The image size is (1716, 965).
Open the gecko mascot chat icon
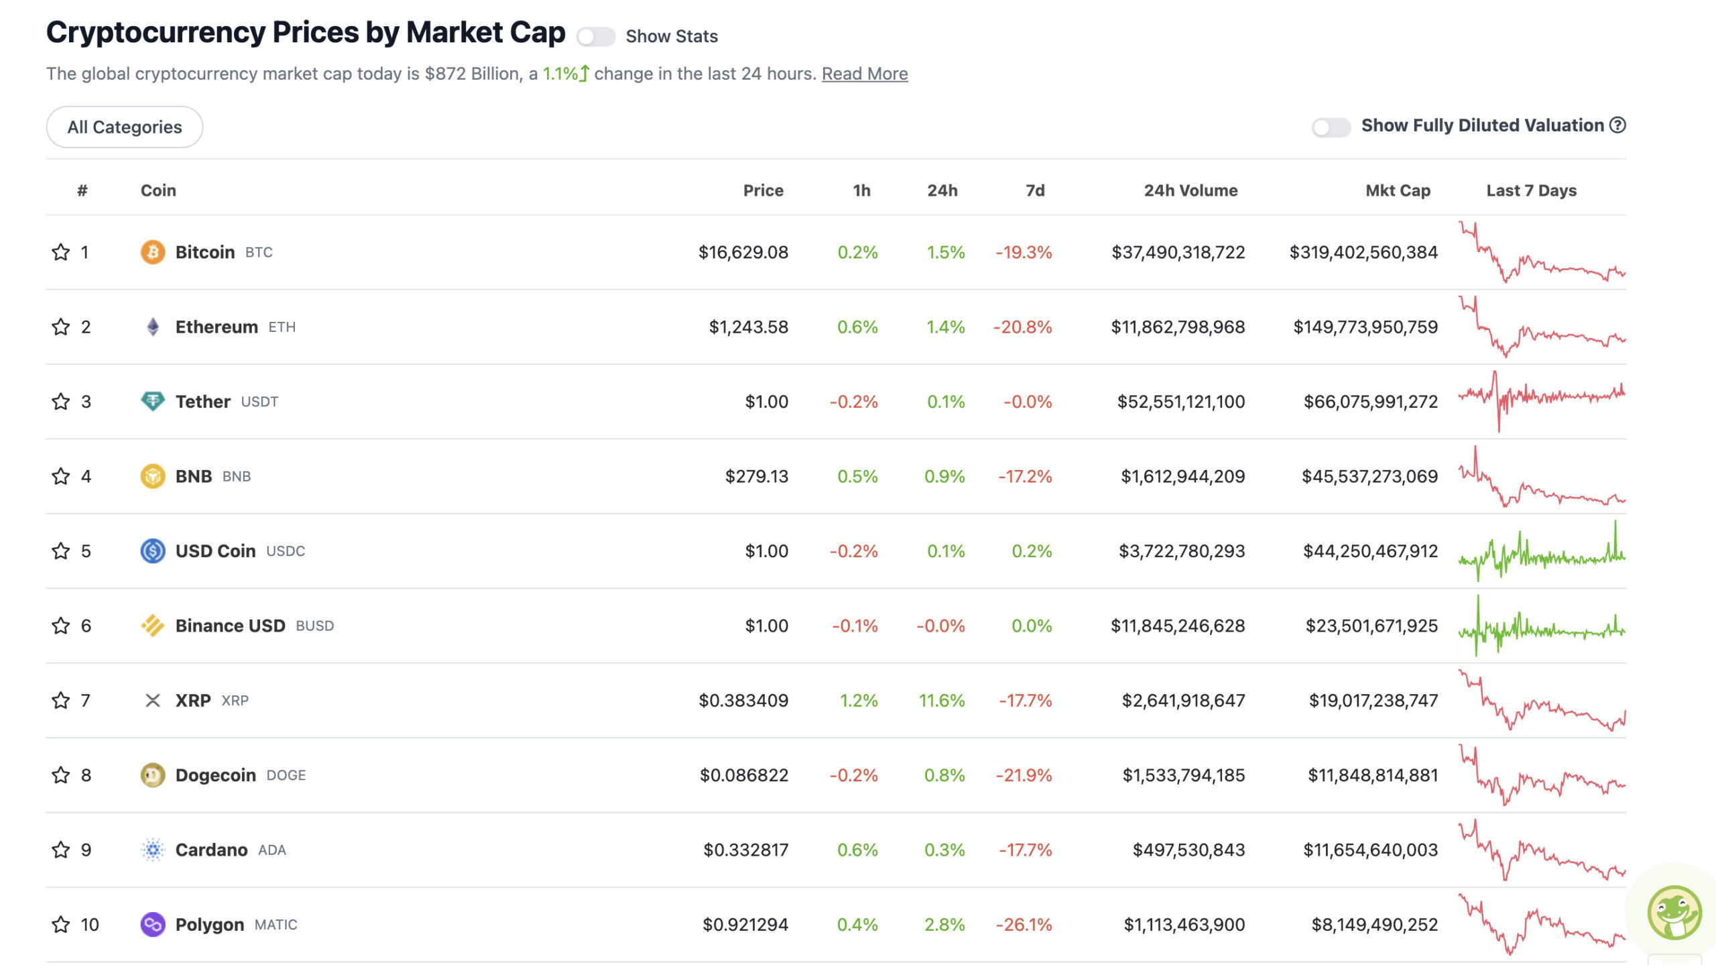[1674, 913]
